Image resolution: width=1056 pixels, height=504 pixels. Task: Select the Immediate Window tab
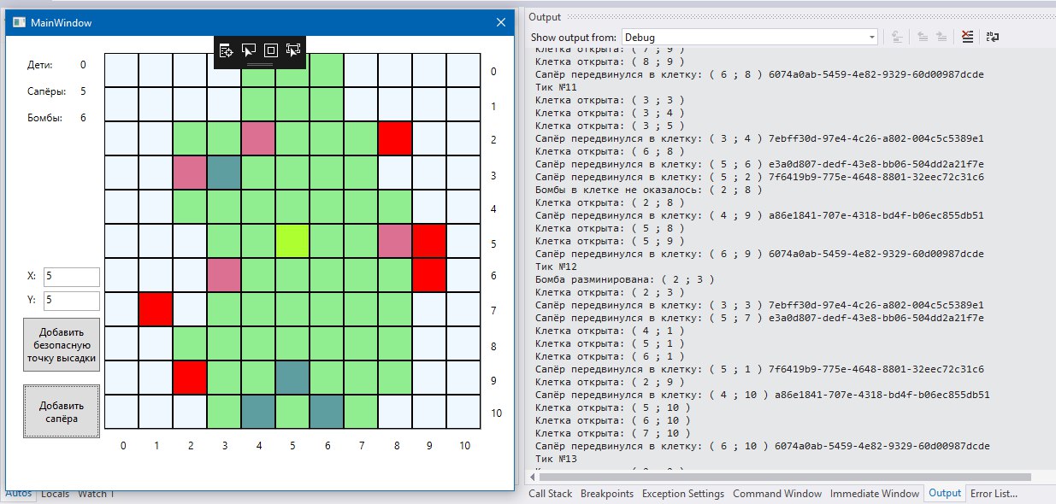[x=874, y=494]
